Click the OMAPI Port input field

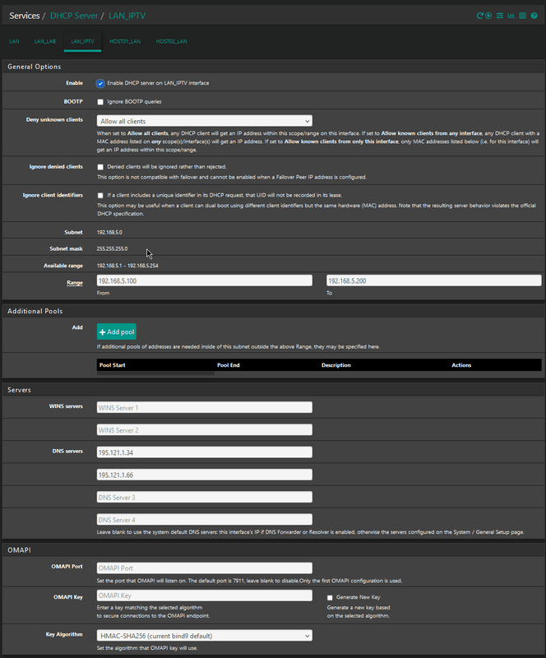(205, 568)
